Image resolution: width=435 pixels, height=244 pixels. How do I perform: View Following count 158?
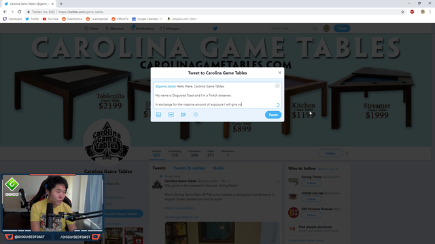(x=175, y=153)
